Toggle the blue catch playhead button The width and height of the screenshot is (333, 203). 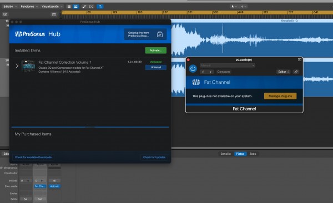coord(100,7)
